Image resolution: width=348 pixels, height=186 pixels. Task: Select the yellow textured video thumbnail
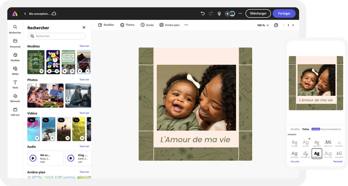(78, 129)
